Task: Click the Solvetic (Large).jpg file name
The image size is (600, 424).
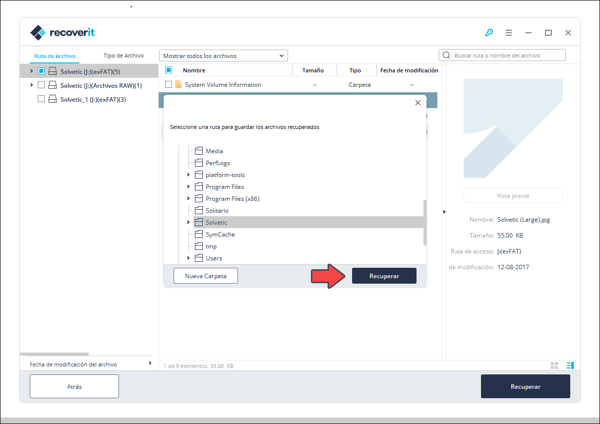Action: 524,220
